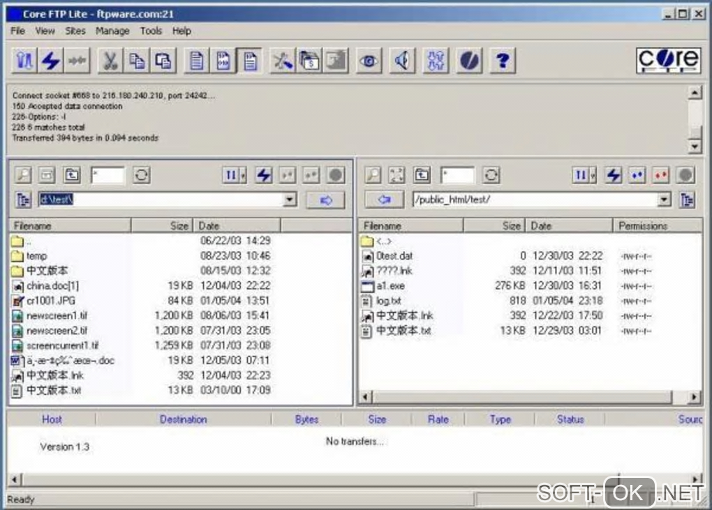Viewport: 712px width, 510px height.
Task: Click the upload right-arrow button
Action: (x=325, y=200)
